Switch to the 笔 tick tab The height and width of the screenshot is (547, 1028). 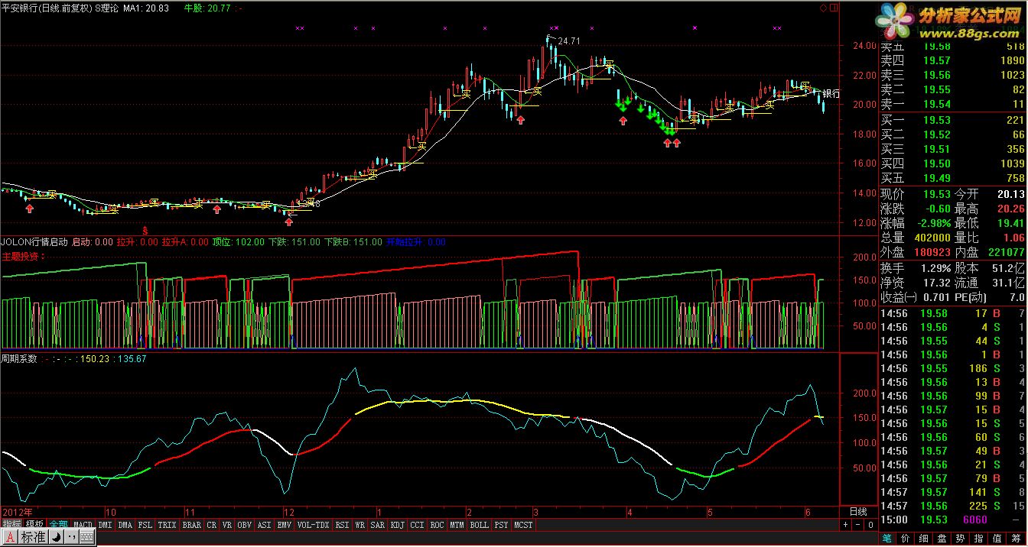887,539
